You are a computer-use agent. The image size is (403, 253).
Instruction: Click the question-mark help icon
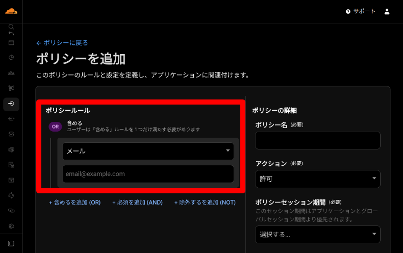[x=348, y=12]
